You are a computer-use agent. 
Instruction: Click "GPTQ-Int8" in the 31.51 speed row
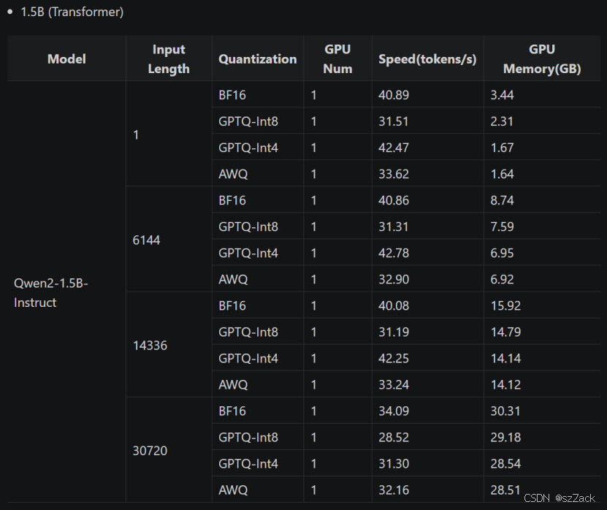pos(248,121)
